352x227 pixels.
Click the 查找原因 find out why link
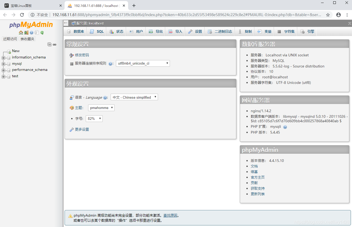click(x=170, y=216)
